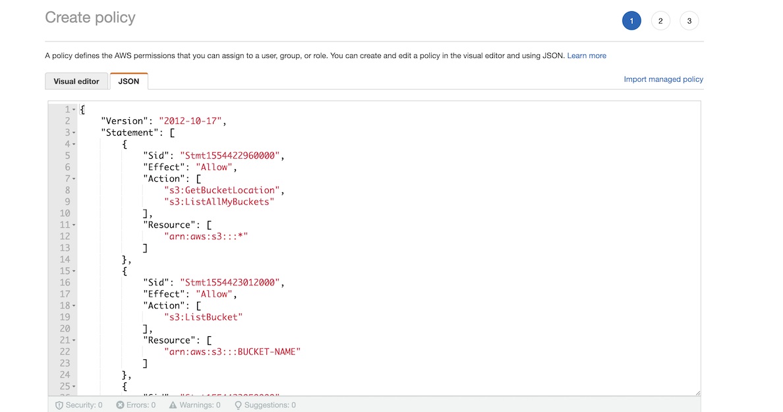Collapse the root object at line 1
Viewport: 783px width, 412px height.
pos(74,109)
